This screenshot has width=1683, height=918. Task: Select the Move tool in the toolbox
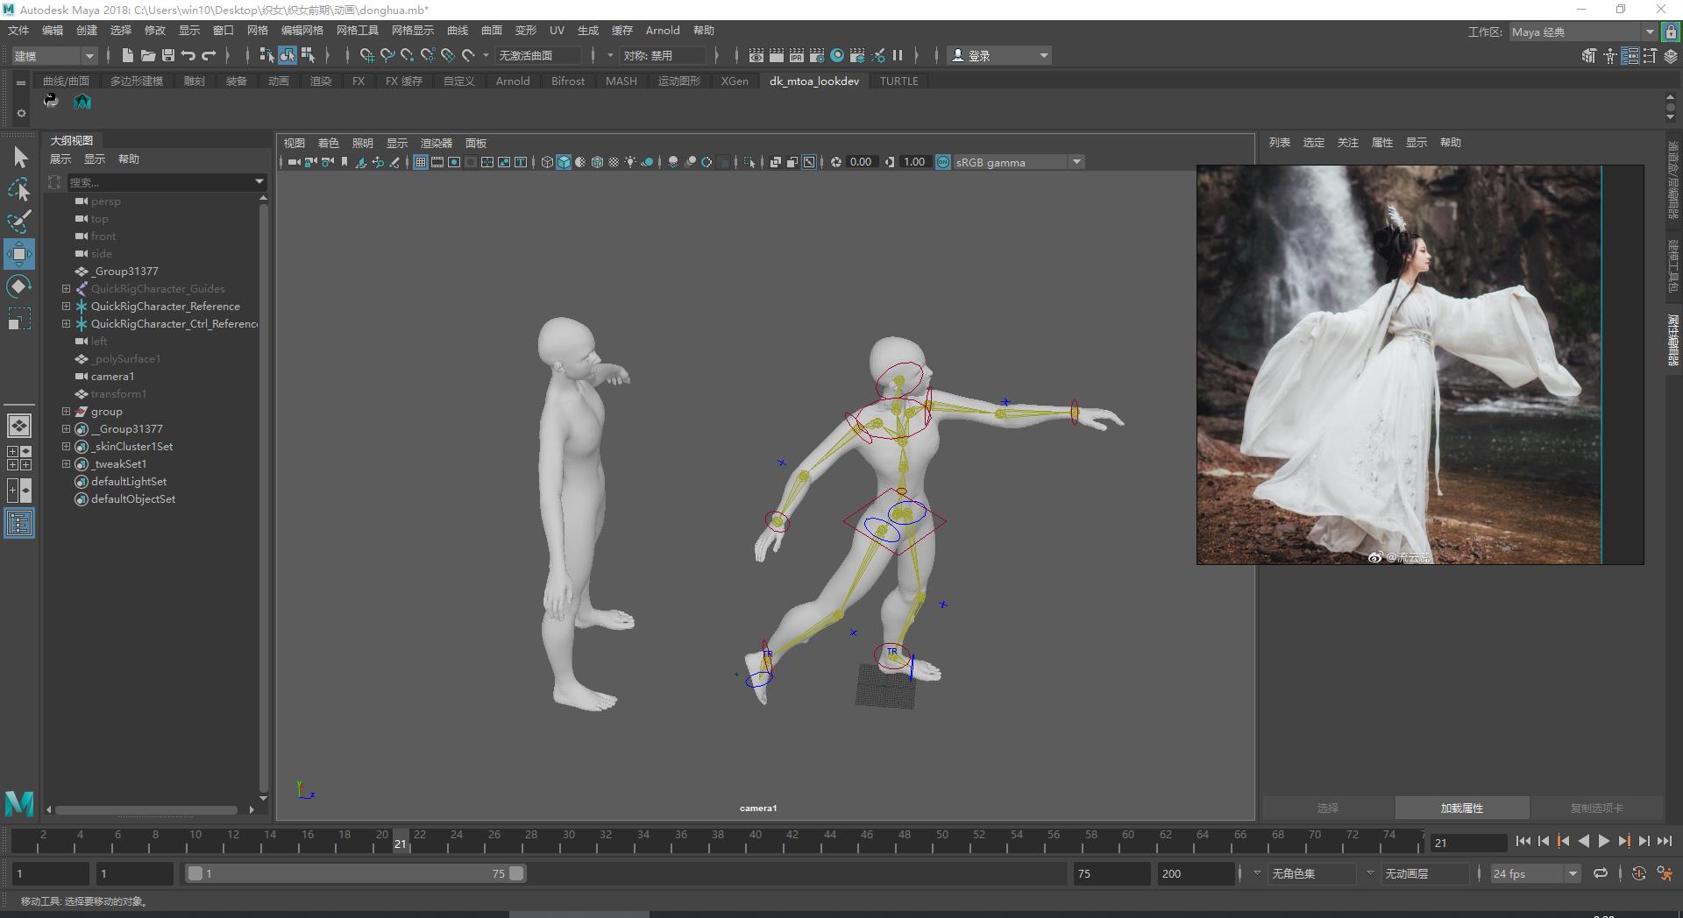pos(18,254)
